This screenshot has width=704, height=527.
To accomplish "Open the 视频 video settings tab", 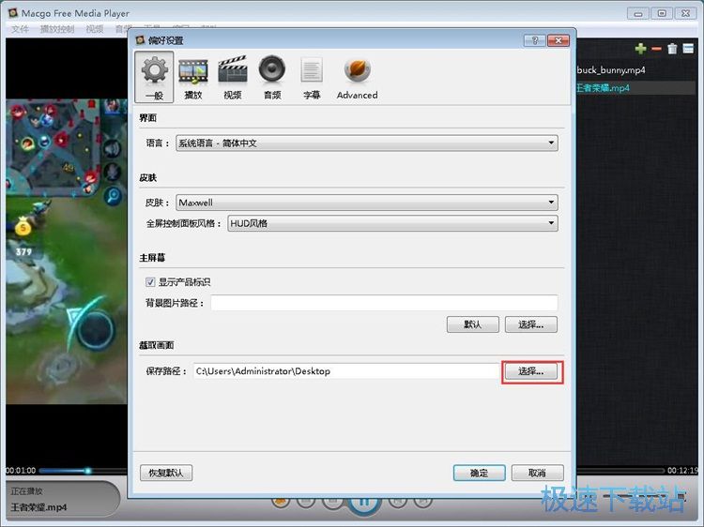I will [x=233, y=77].
